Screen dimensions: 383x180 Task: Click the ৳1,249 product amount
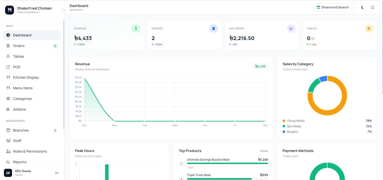coord(263,160)
